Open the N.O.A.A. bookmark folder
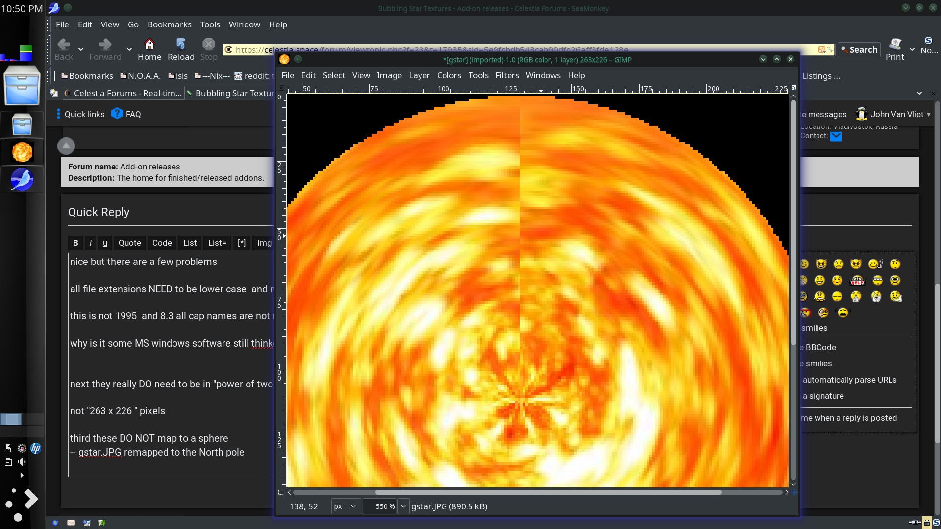This screenshot has height=529, width=941. click(x=141, y=76)
